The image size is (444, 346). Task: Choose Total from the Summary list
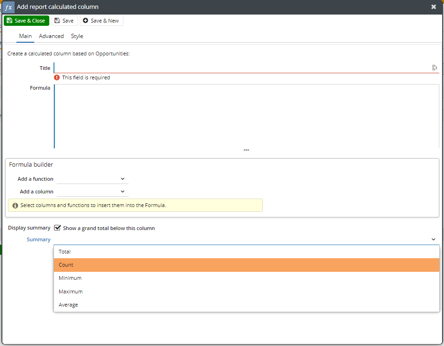(x=65, y=252)
